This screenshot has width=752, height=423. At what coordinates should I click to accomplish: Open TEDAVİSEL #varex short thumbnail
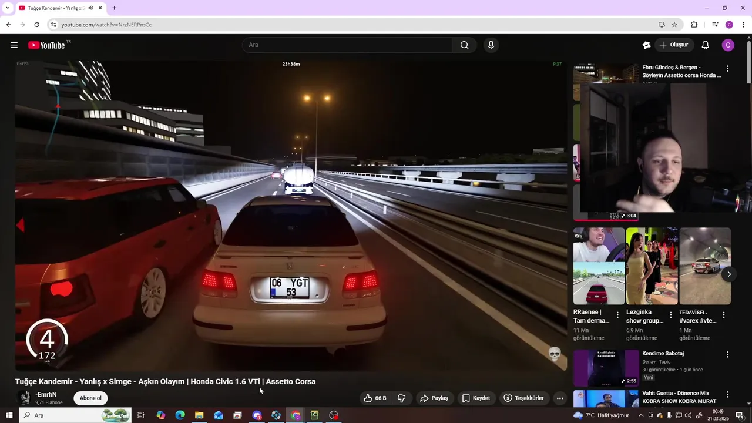[705, 266]
